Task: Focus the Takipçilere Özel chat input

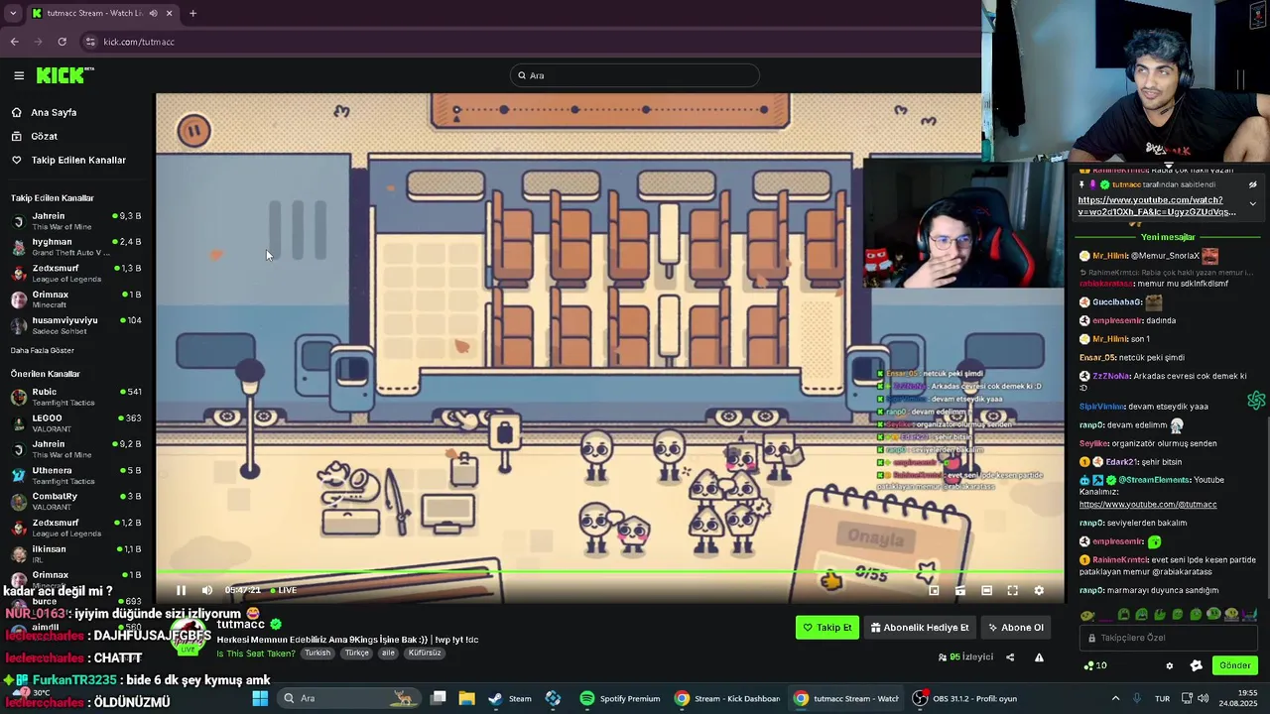Action: coord(1169,638)
